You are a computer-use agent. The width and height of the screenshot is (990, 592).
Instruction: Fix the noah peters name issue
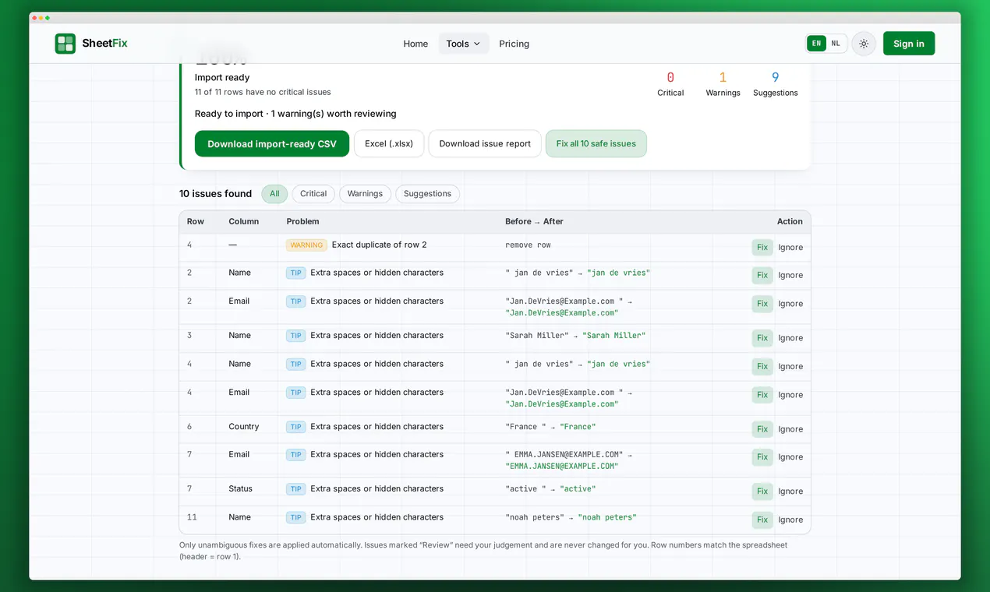pyautogui.click(x=762, y=520)
